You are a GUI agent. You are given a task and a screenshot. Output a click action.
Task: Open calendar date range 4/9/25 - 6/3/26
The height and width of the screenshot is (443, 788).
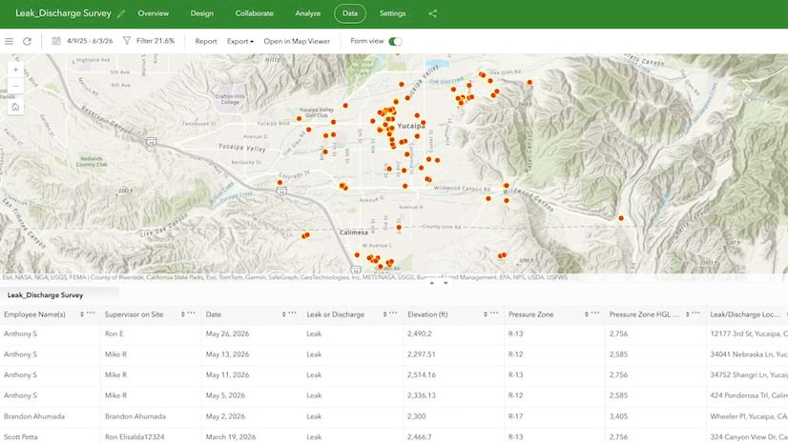pyautogui.click(x=82, y=41)
